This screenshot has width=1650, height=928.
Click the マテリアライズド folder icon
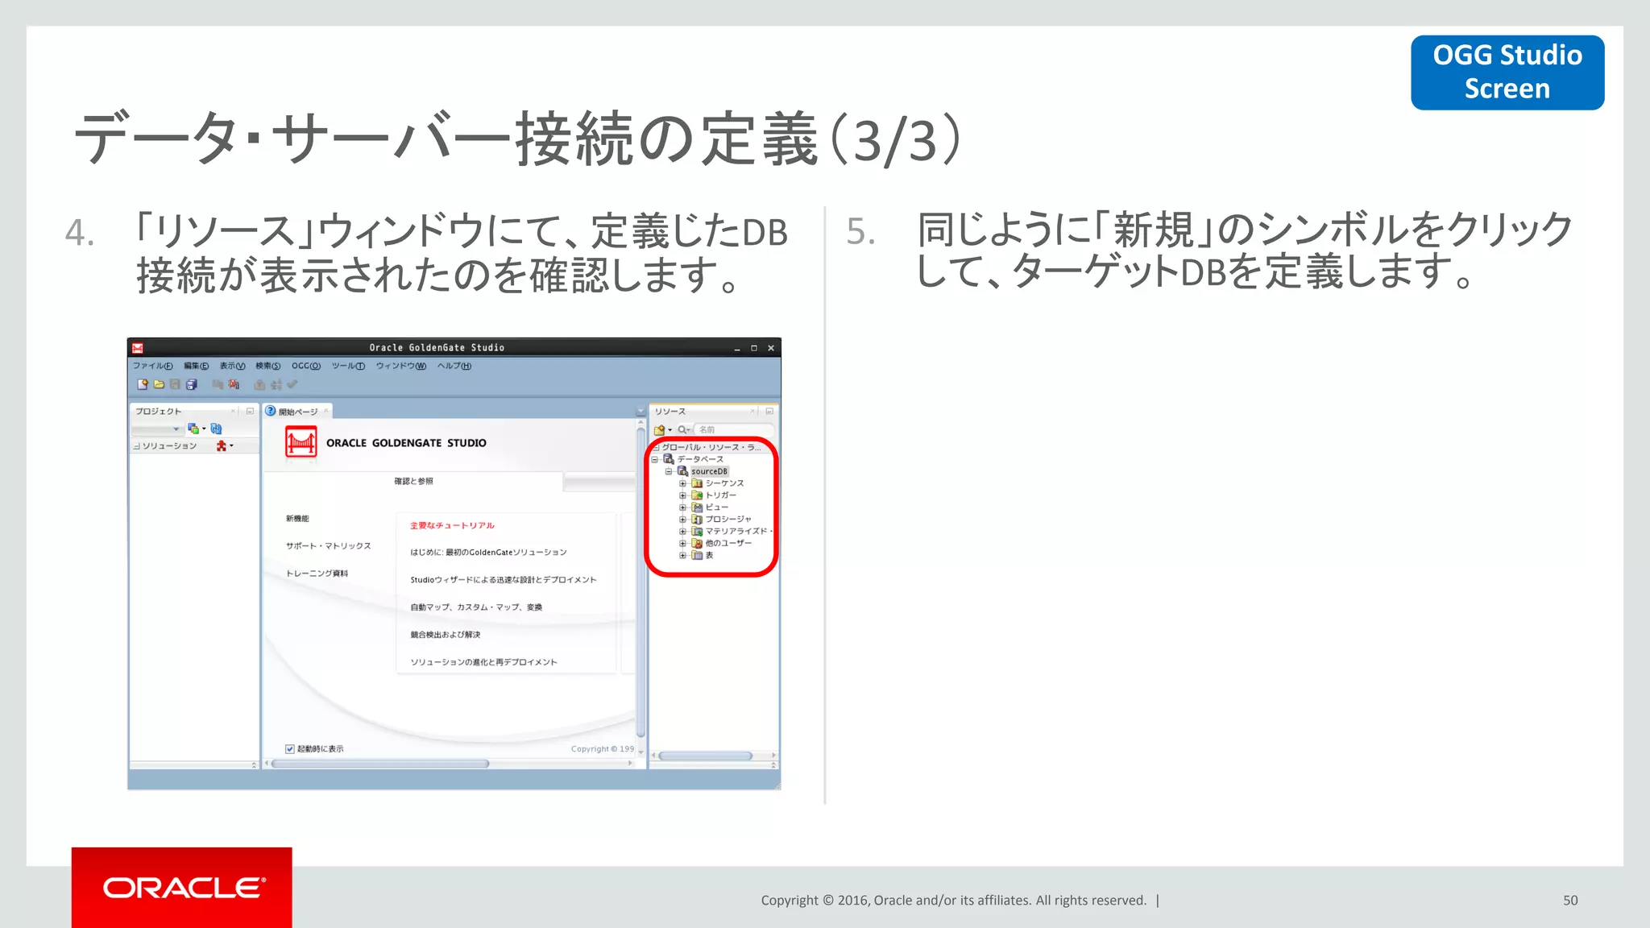(x=697, y=531)
